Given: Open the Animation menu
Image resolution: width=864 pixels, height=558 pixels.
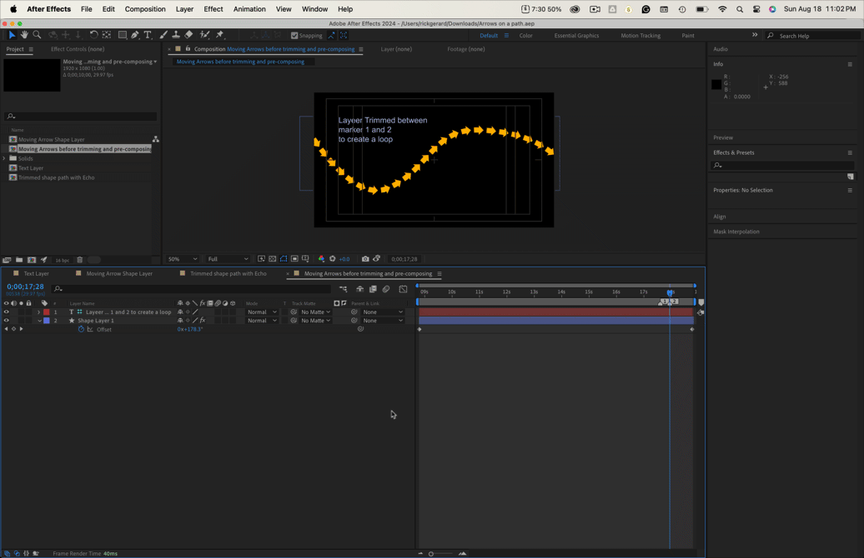Looking at the screenshot, I should click(249, 9).
